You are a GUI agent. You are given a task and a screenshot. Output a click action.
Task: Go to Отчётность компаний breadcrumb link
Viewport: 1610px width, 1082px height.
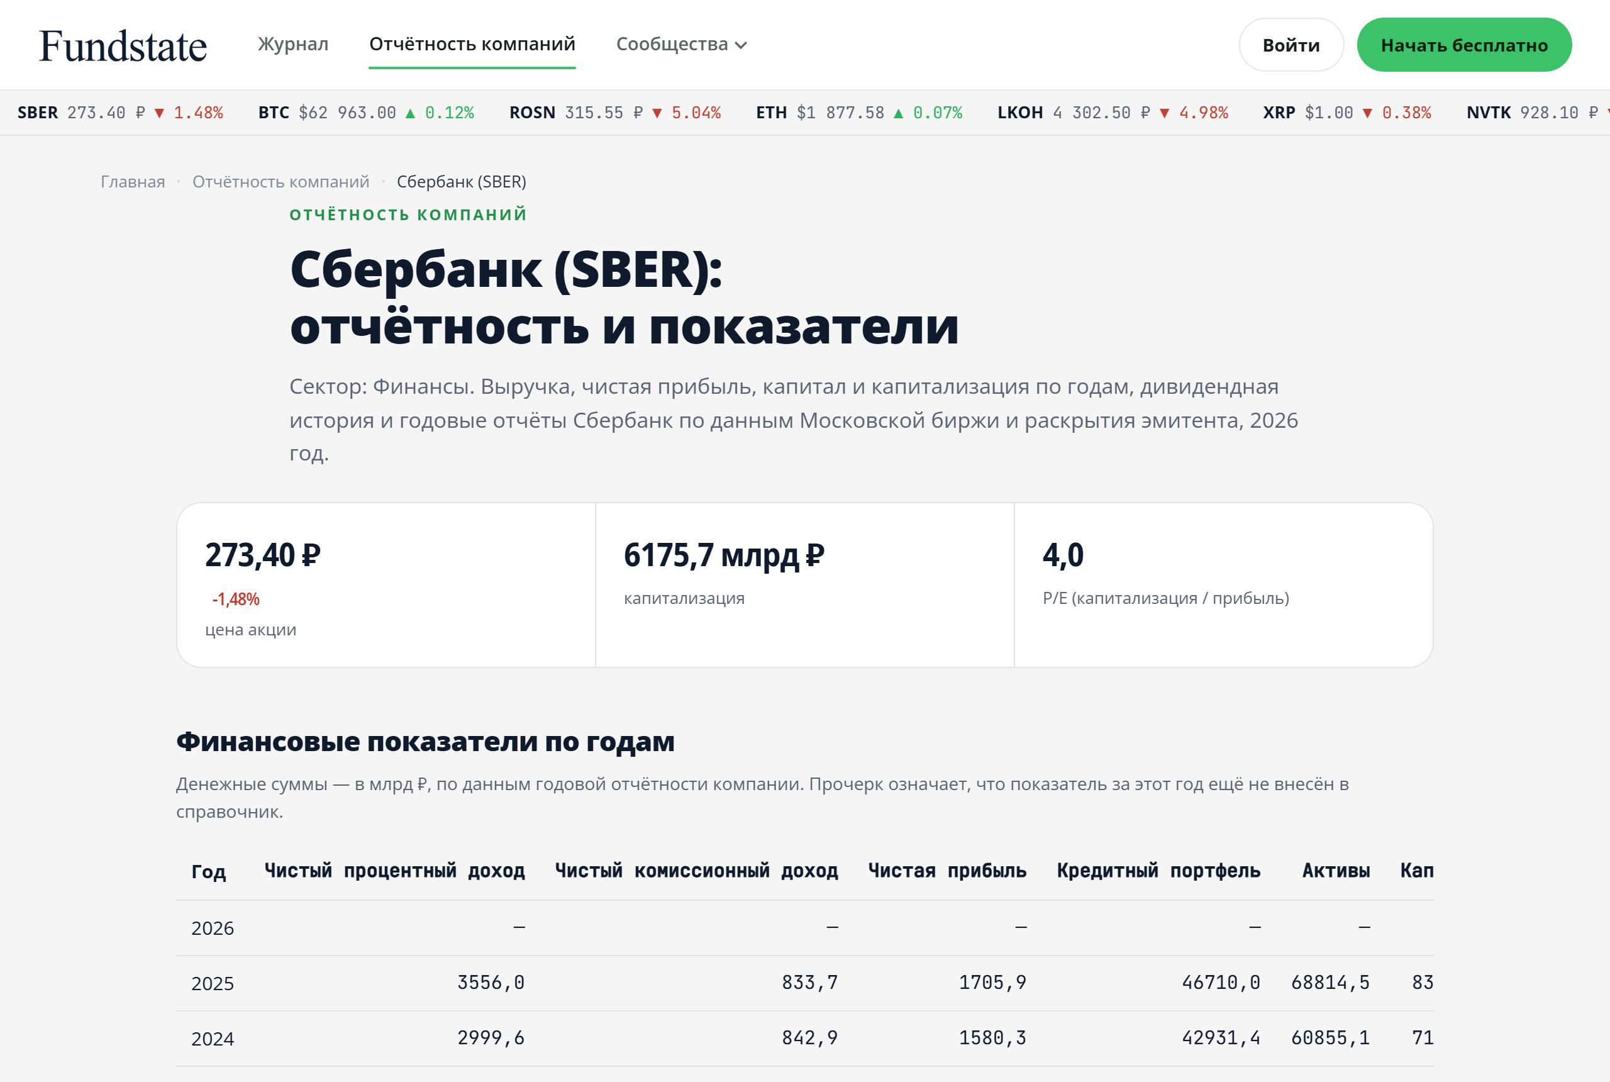[280, 181]
